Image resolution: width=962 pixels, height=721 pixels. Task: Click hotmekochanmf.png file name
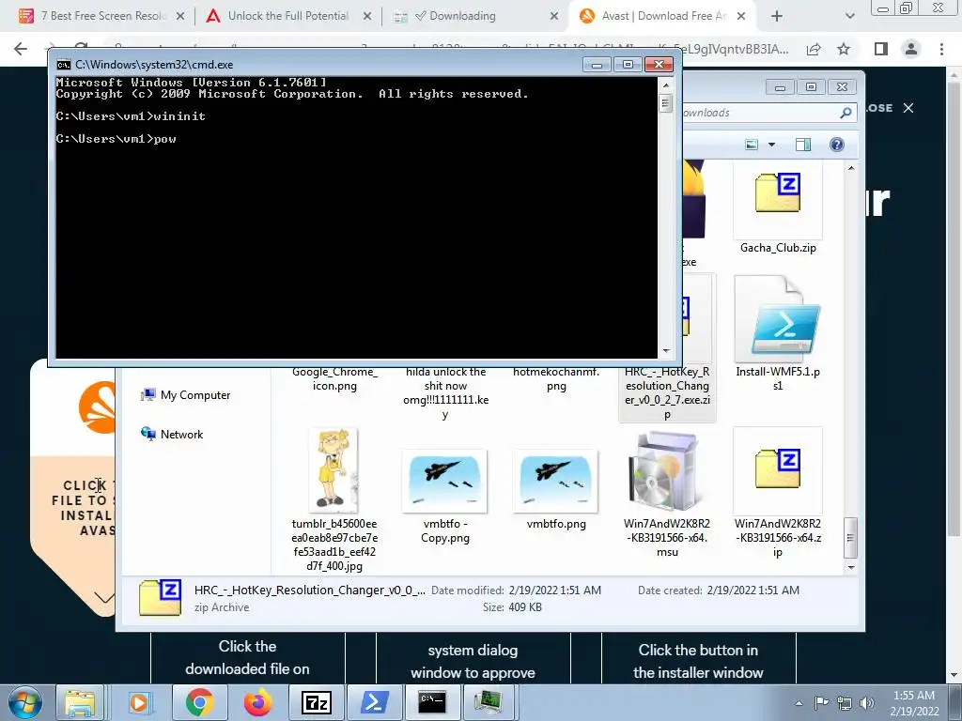[x=556, y=379]
